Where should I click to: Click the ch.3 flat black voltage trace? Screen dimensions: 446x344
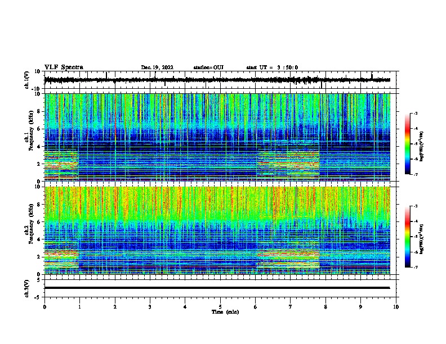coord(217,288)
